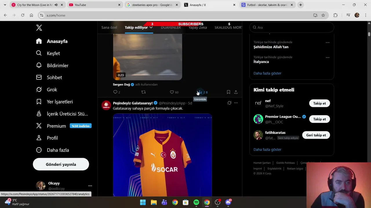Viewport: 371px width, 208px height.
Task: Open options for Şehidimize Allah'tan trend
Action: click(328, 42)
